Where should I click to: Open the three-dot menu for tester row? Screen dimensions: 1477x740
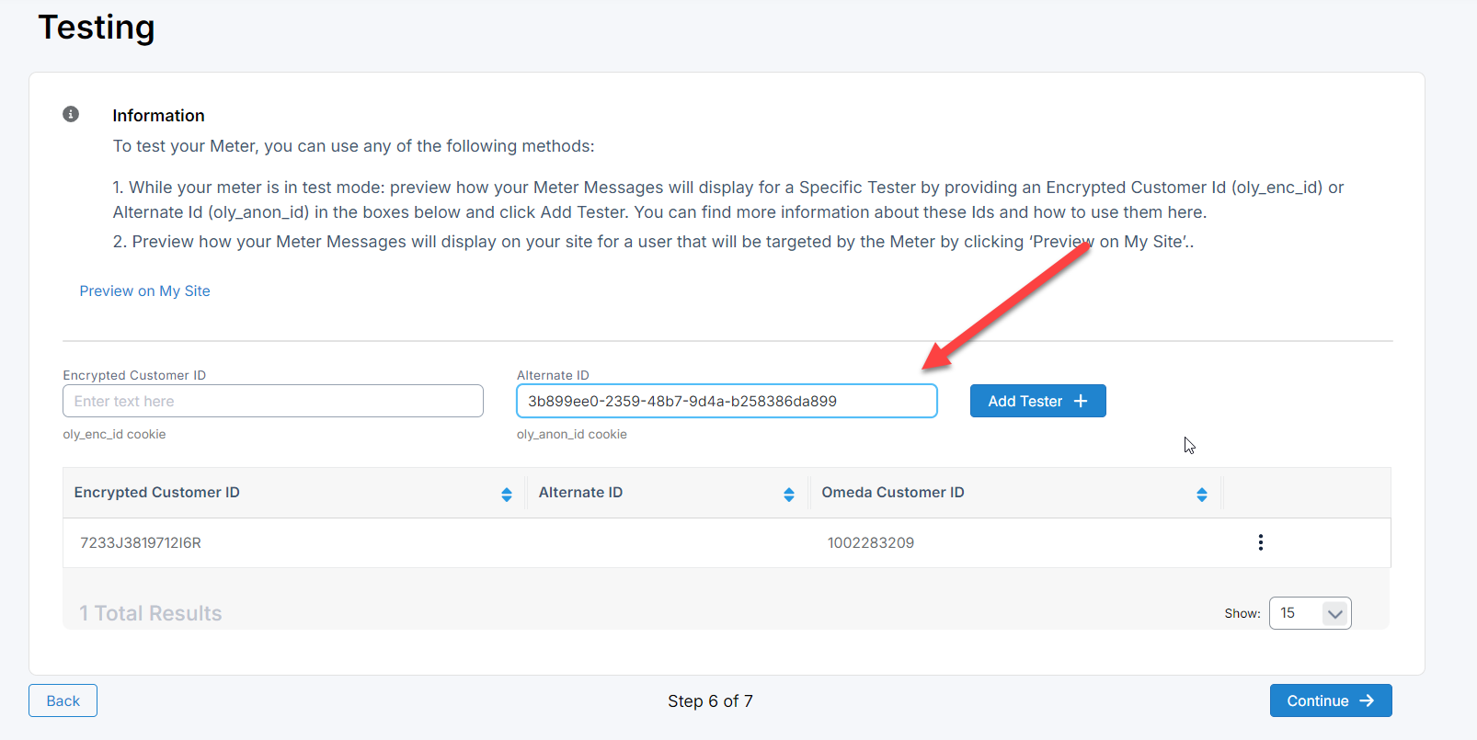[1260, 542]
